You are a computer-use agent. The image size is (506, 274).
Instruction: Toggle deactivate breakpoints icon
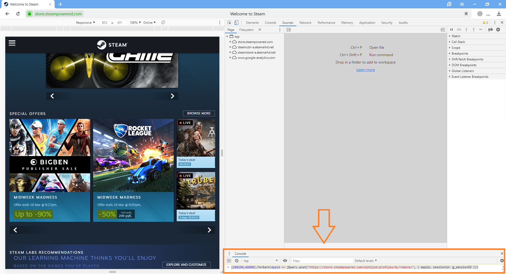pos(490,30)
